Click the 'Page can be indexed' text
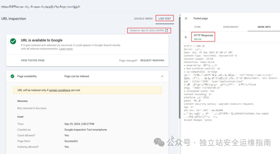The width and height of the screenshot is (280, 154). pos(77,76)
